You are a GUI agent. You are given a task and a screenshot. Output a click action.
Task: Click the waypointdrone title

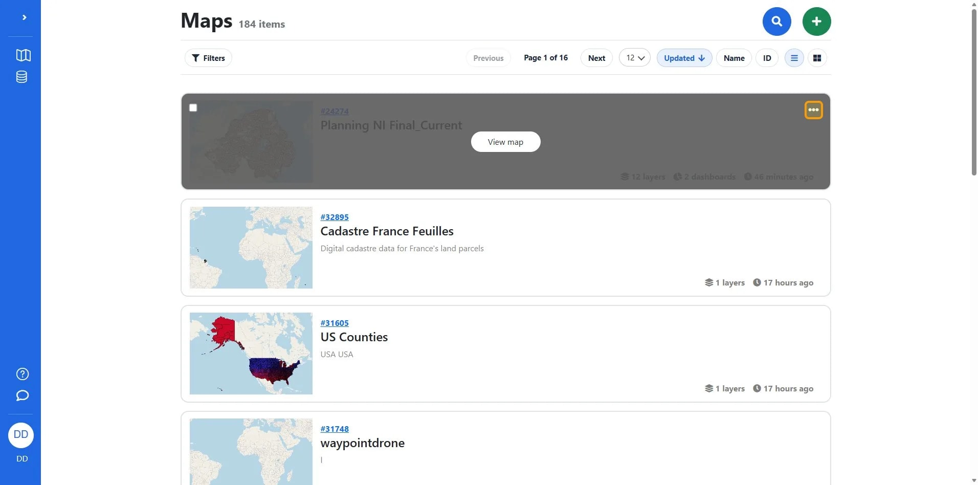[x=362, y=443]
